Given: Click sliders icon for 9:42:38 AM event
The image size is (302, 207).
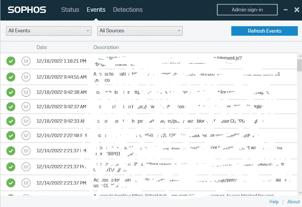Looking at the screenshot, I should [x=26, y=92].
